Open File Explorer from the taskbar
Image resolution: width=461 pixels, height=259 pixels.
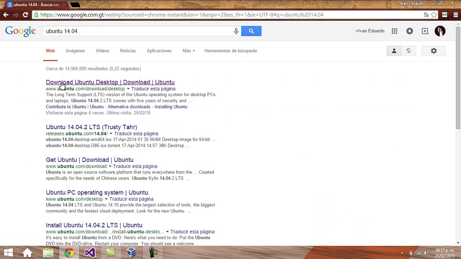48,253
